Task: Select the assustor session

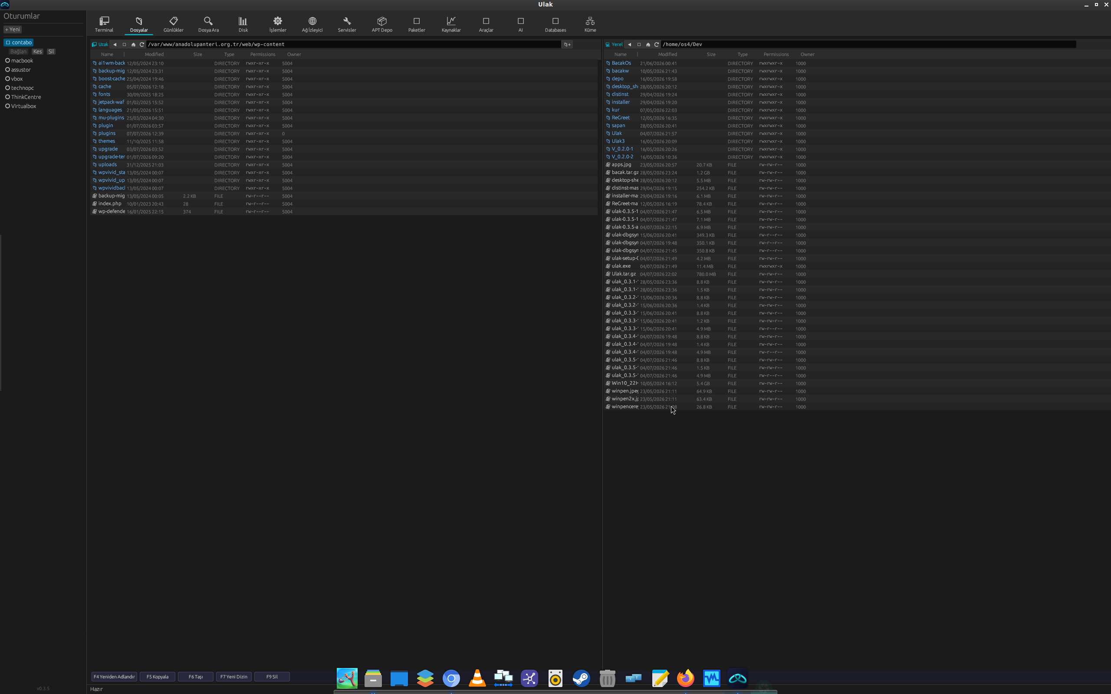Action: (x=18, y=70)
